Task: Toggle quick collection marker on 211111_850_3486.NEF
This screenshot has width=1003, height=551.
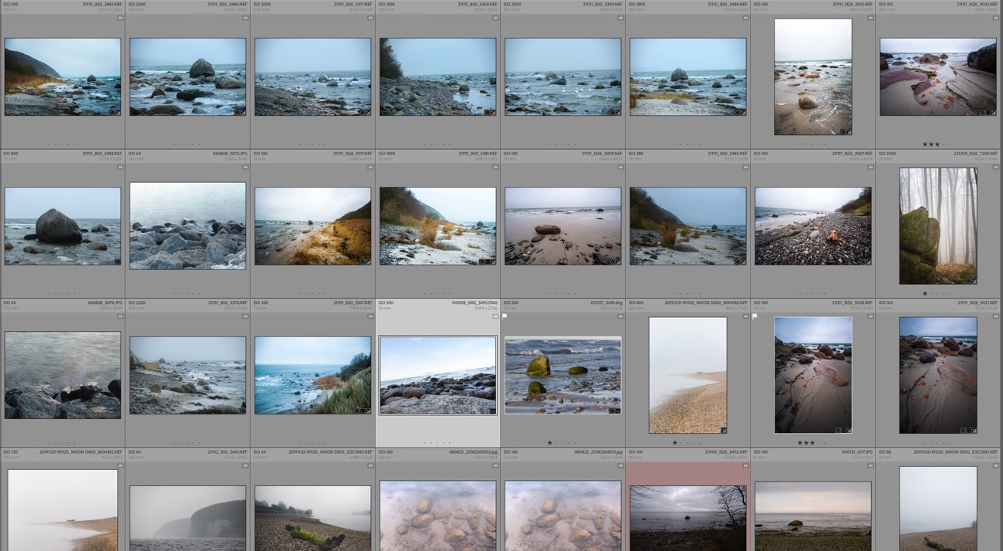Action: pos(245,18)
